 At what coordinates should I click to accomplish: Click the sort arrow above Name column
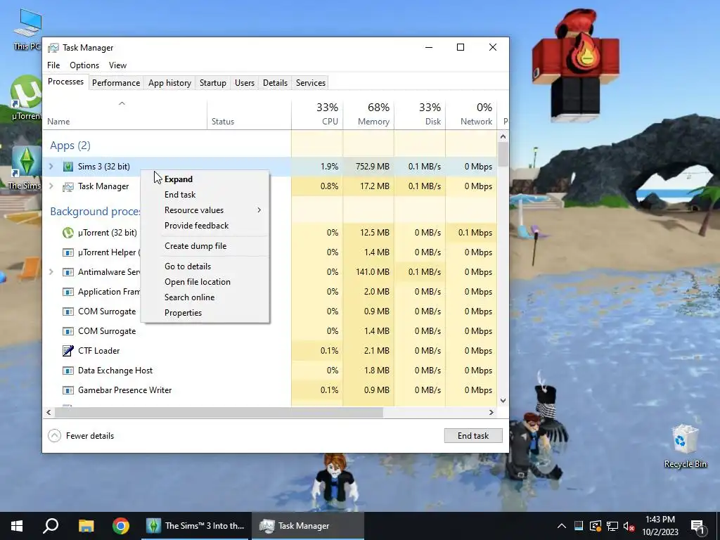point(122,104)
